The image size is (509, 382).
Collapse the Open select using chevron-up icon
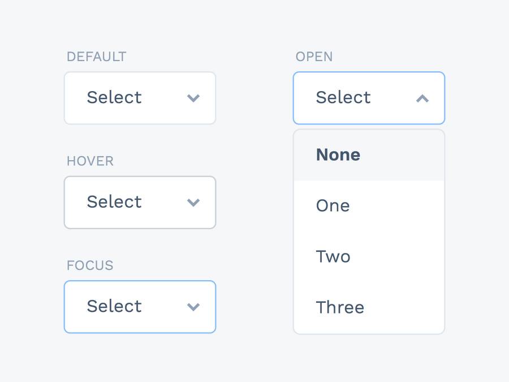pos(422,98)
